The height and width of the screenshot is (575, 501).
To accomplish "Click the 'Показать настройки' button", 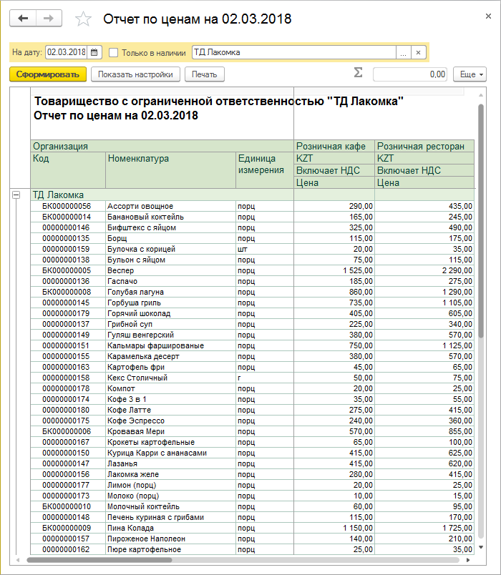I will 135,74.
